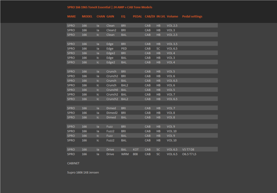Click "VOL 2.5" in the Ia Clean row
Screen dimensions: 277x193
tap(172, 26)
